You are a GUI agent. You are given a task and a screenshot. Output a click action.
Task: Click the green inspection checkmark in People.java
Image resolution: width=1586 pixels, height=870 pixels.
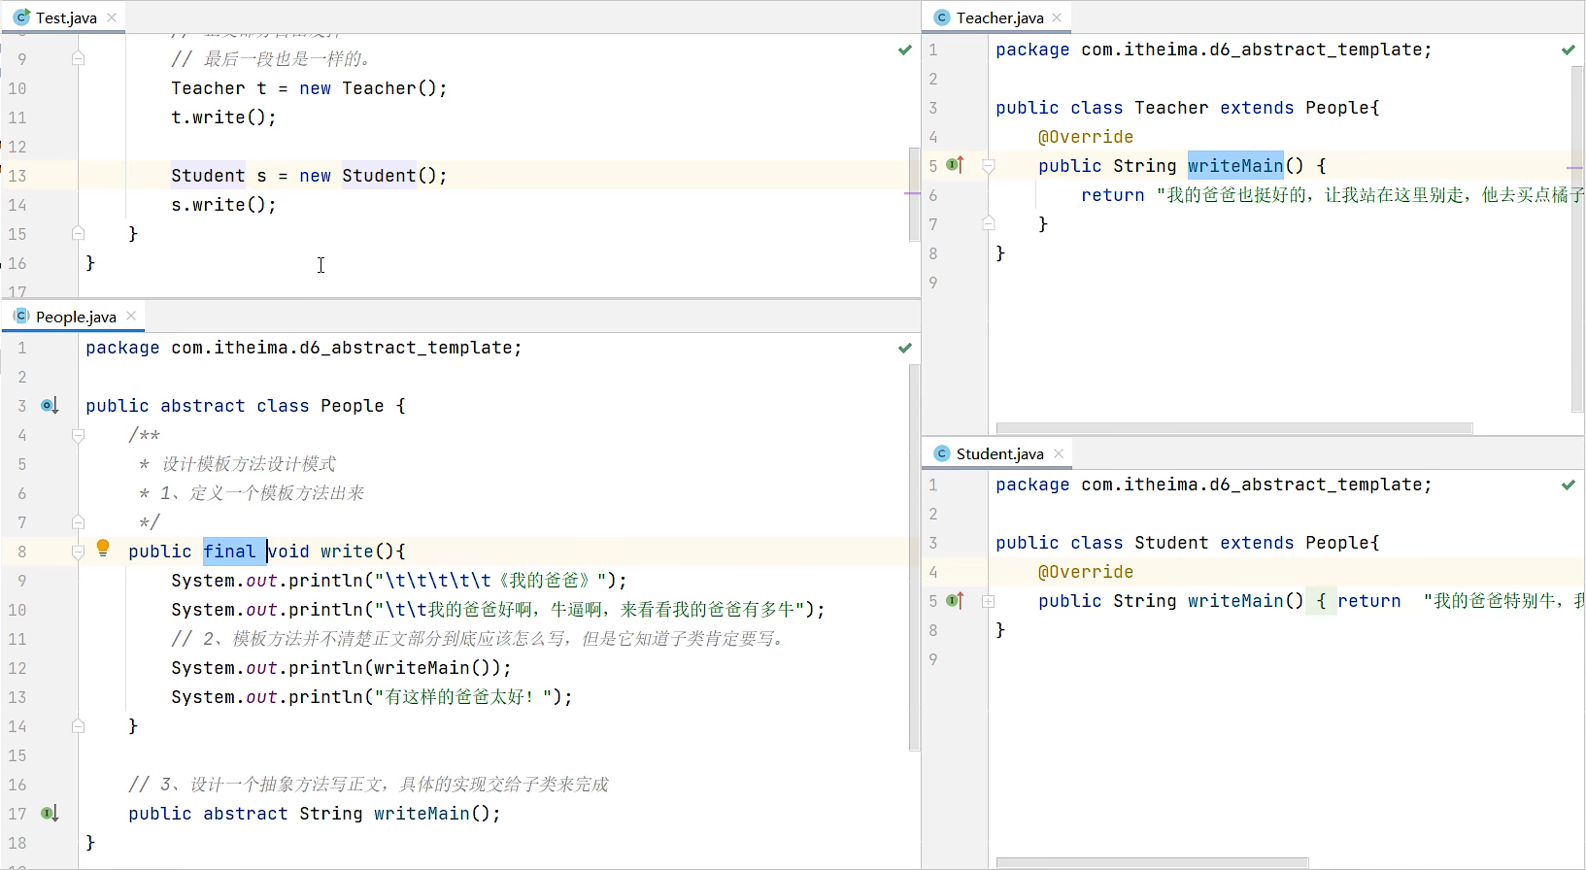click(x=905, y=348)
